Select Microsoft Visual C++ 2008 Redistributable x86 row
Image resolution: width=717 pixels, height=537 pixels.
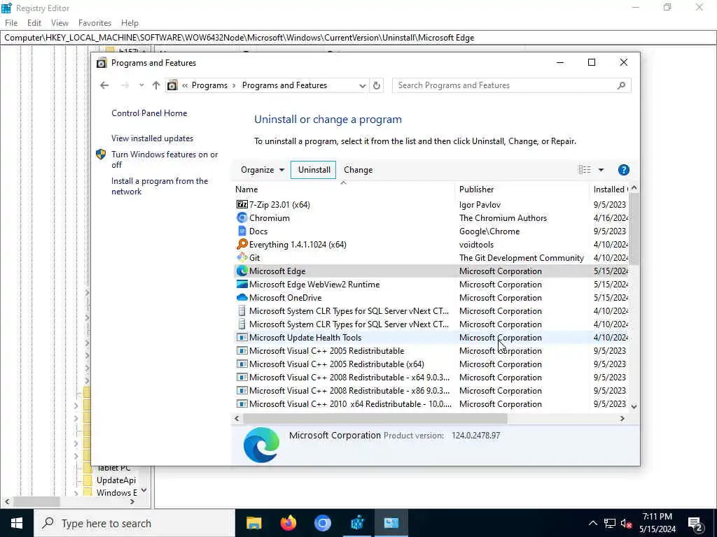pos(431,390)
